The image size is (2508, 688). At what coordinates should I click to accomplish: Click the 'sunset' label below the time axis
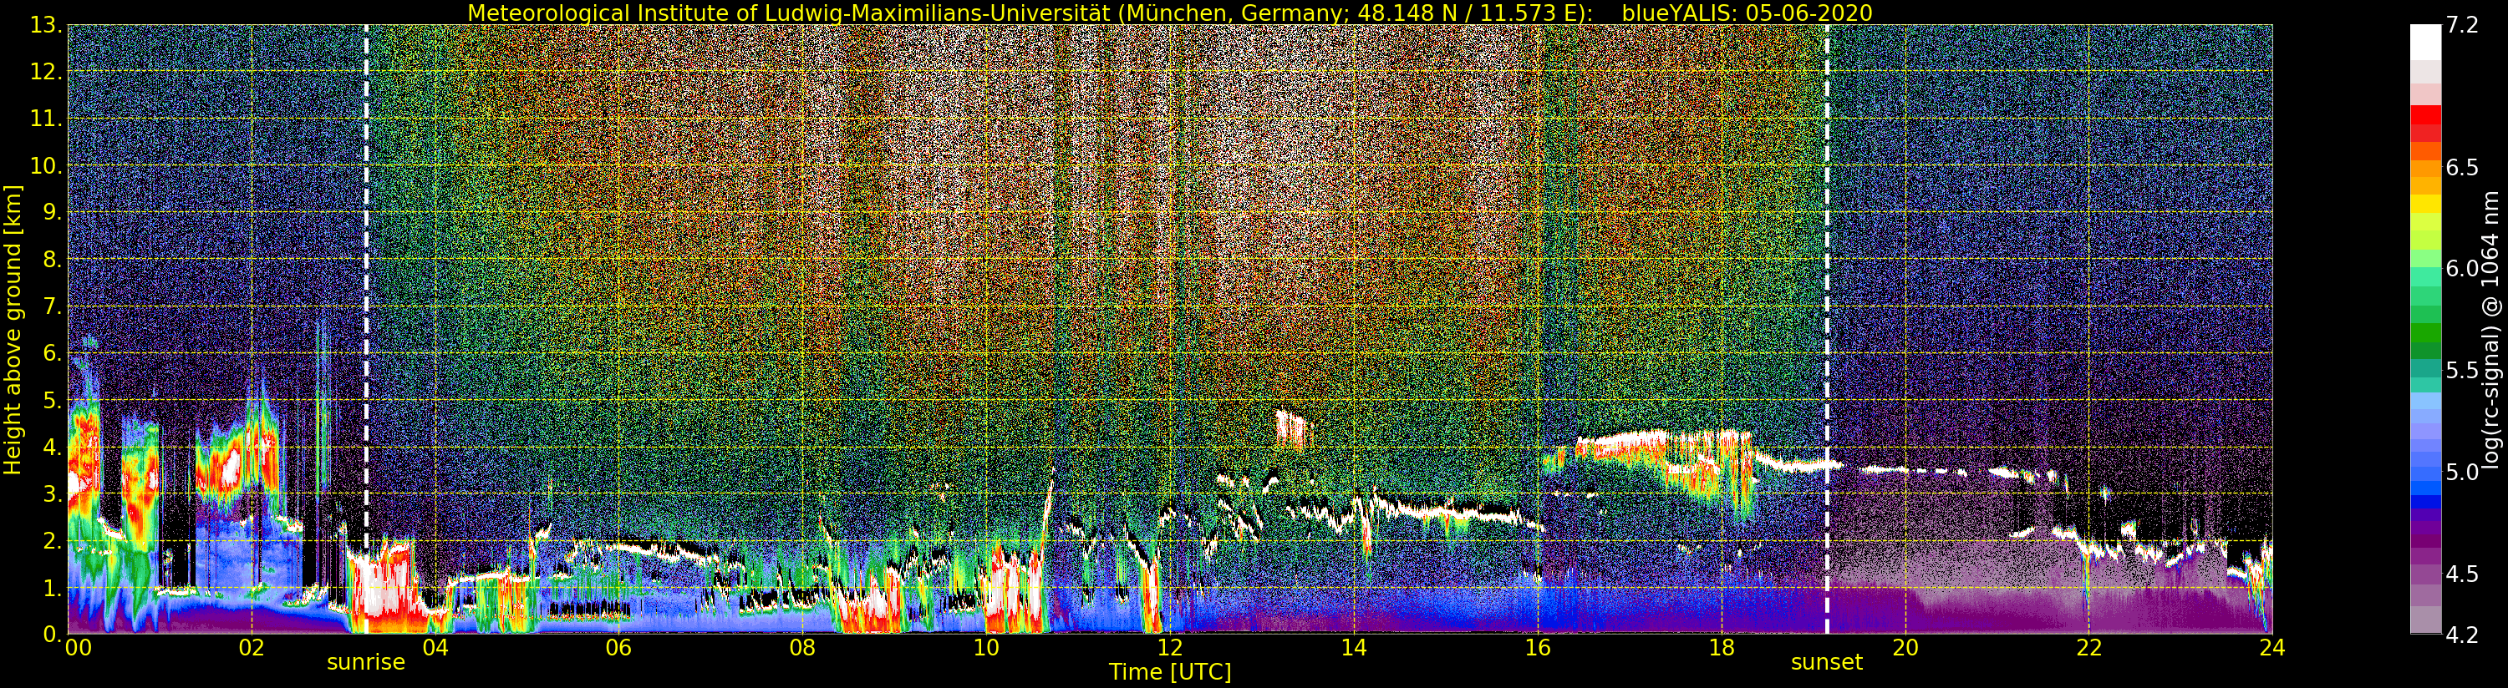[1827, 663]
